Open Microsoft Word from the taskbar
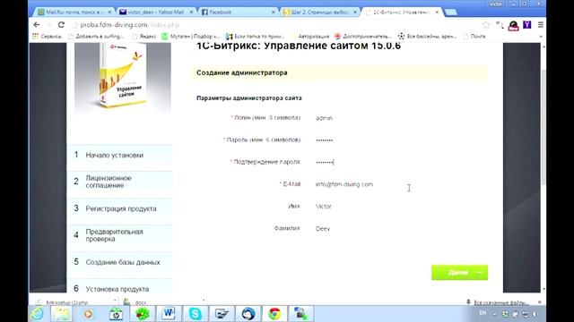The width and height of the screenshot is (574, 322). [x=169, y=314]
